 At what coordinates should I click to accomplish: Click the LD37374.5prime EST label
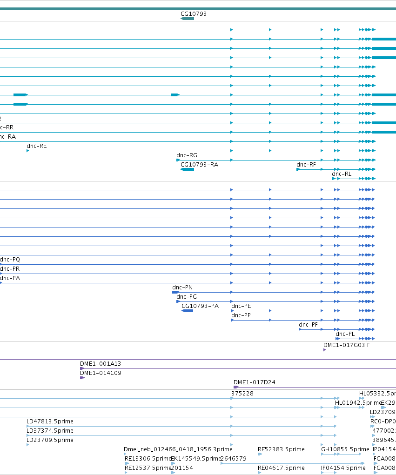tap(50, 431)
